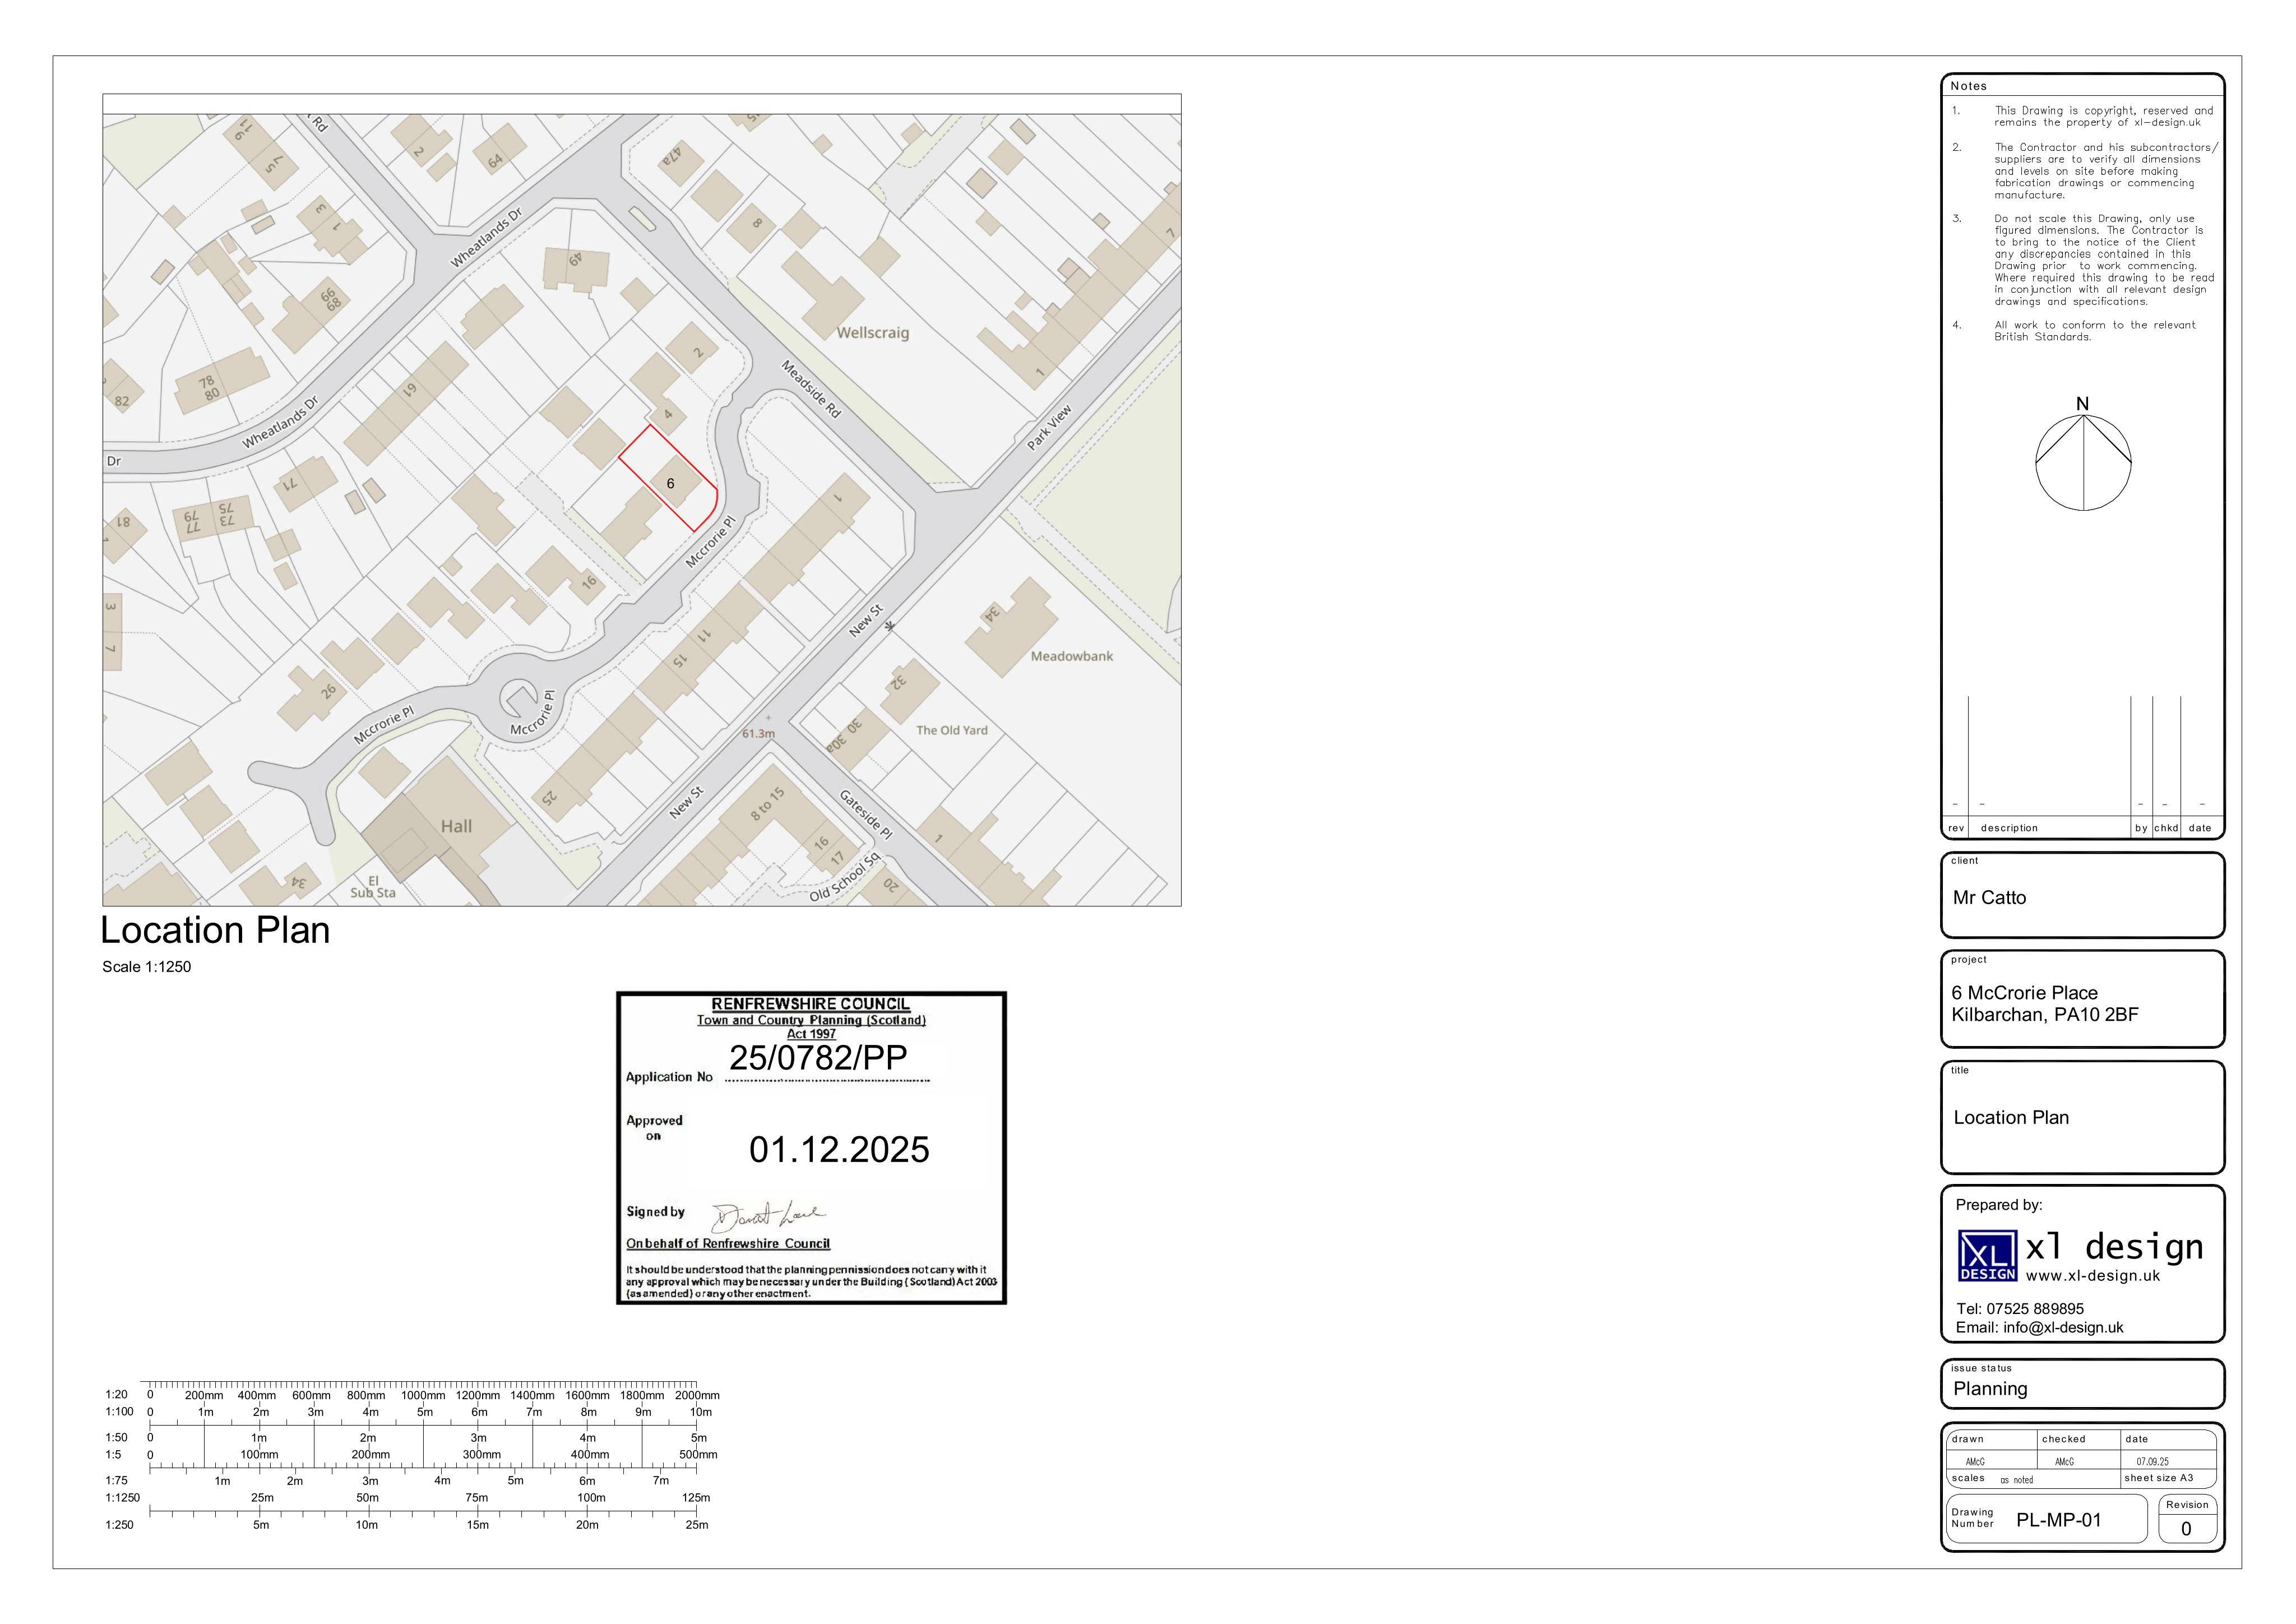
Task: Click 'sheet size A3' text
Action: point(2158,1478)
